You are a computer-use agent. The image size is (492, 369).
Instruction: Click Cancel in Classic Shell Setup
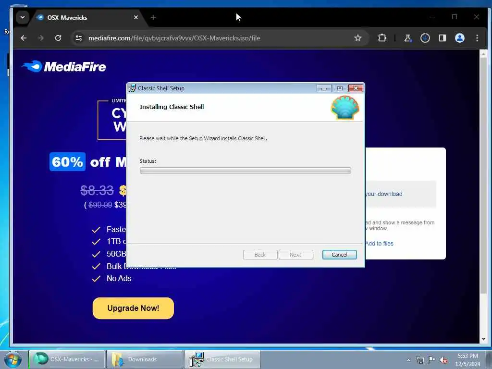339,255
